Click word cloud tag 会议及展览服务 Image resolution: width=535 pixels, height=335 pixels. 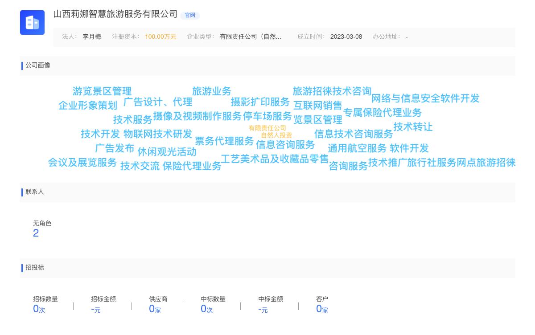click(82, 163)
